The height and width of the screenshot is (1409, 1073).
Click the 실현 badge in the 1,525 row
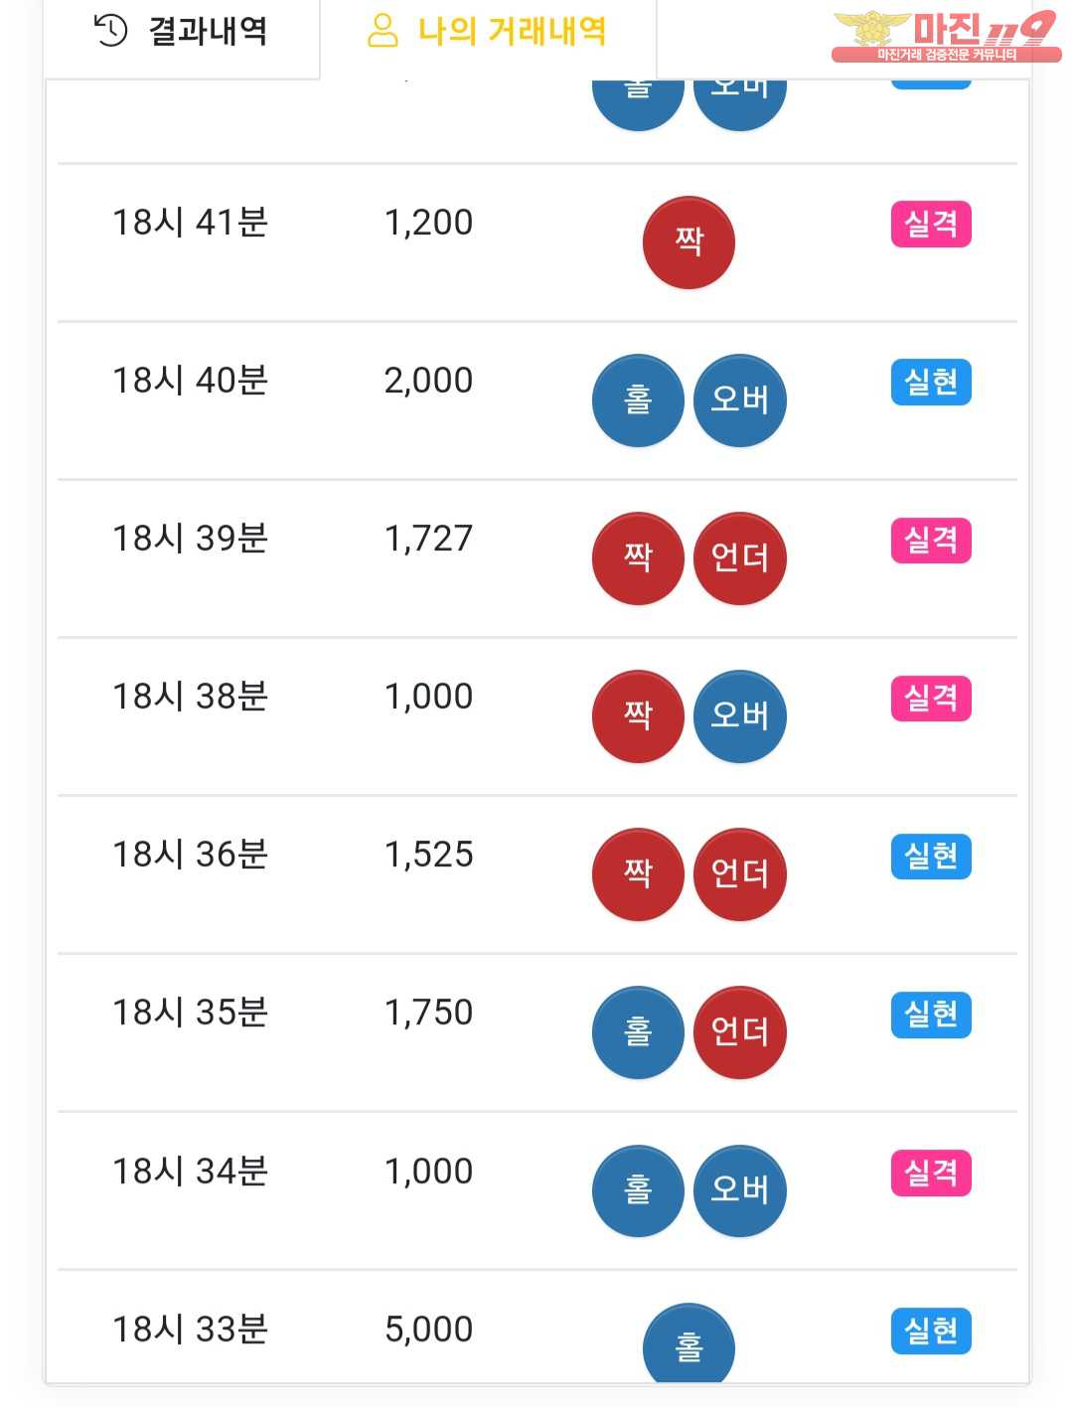931,856
